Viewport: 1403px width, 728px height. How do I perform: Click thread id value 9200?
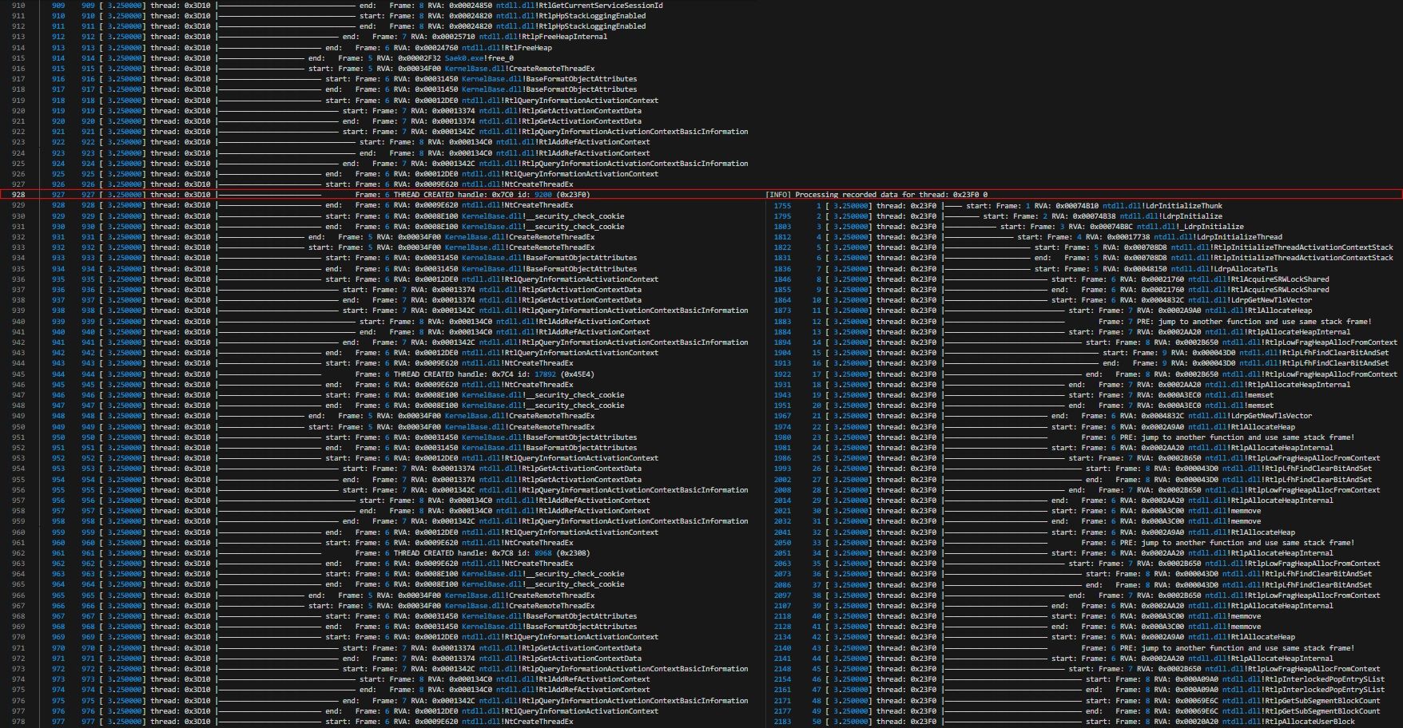[543, 195]
